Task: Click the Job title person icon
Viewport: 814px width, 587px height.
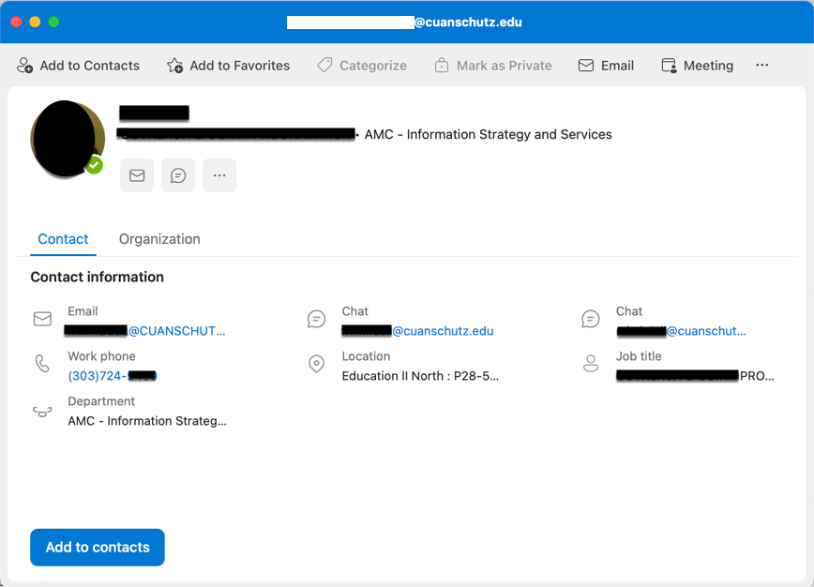Action: point(591,365)
